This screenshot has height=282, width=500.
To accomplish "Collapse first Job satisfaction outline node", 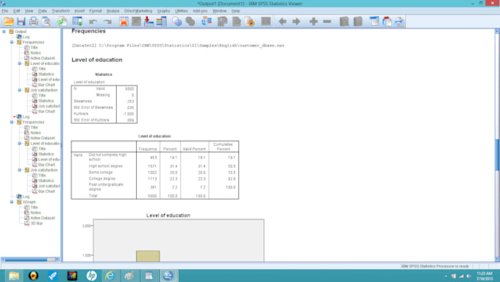I will (19, 90).
